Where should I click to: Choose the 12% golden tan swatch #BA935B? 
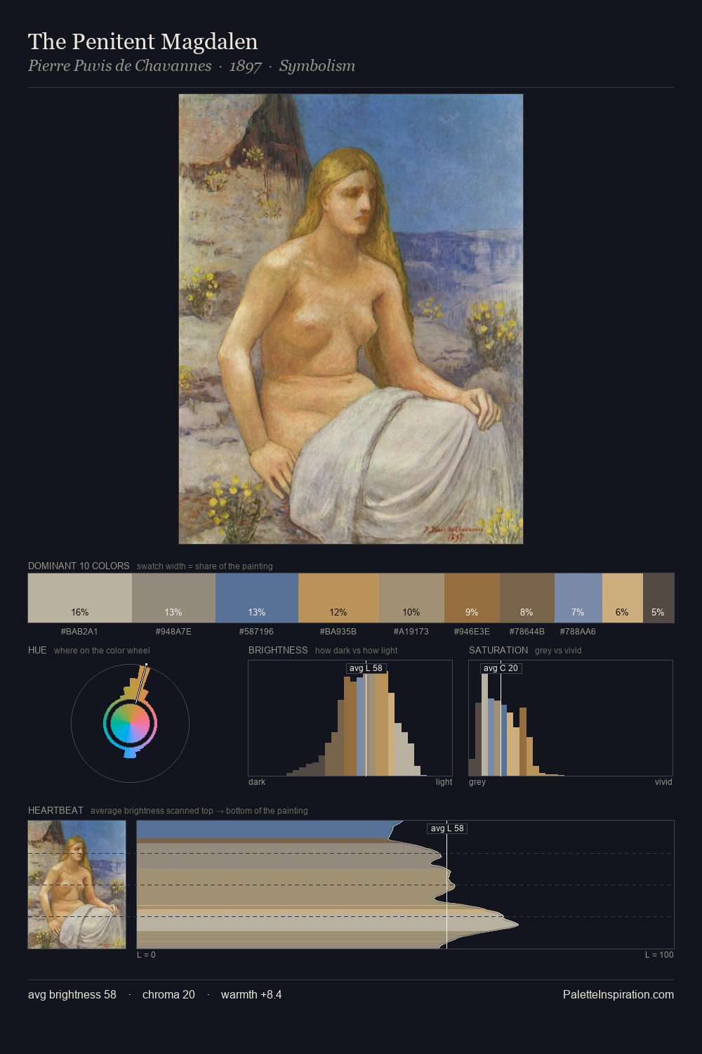coord(338,598)
